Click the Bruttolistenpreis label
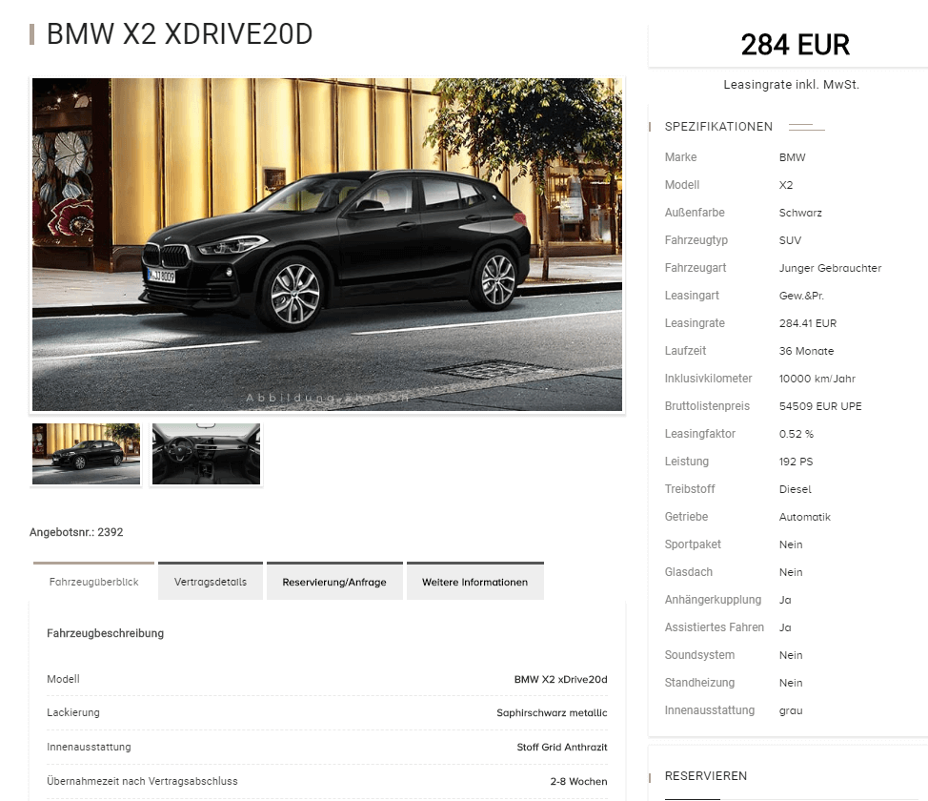The image size is (928, 801). [707, 406]
